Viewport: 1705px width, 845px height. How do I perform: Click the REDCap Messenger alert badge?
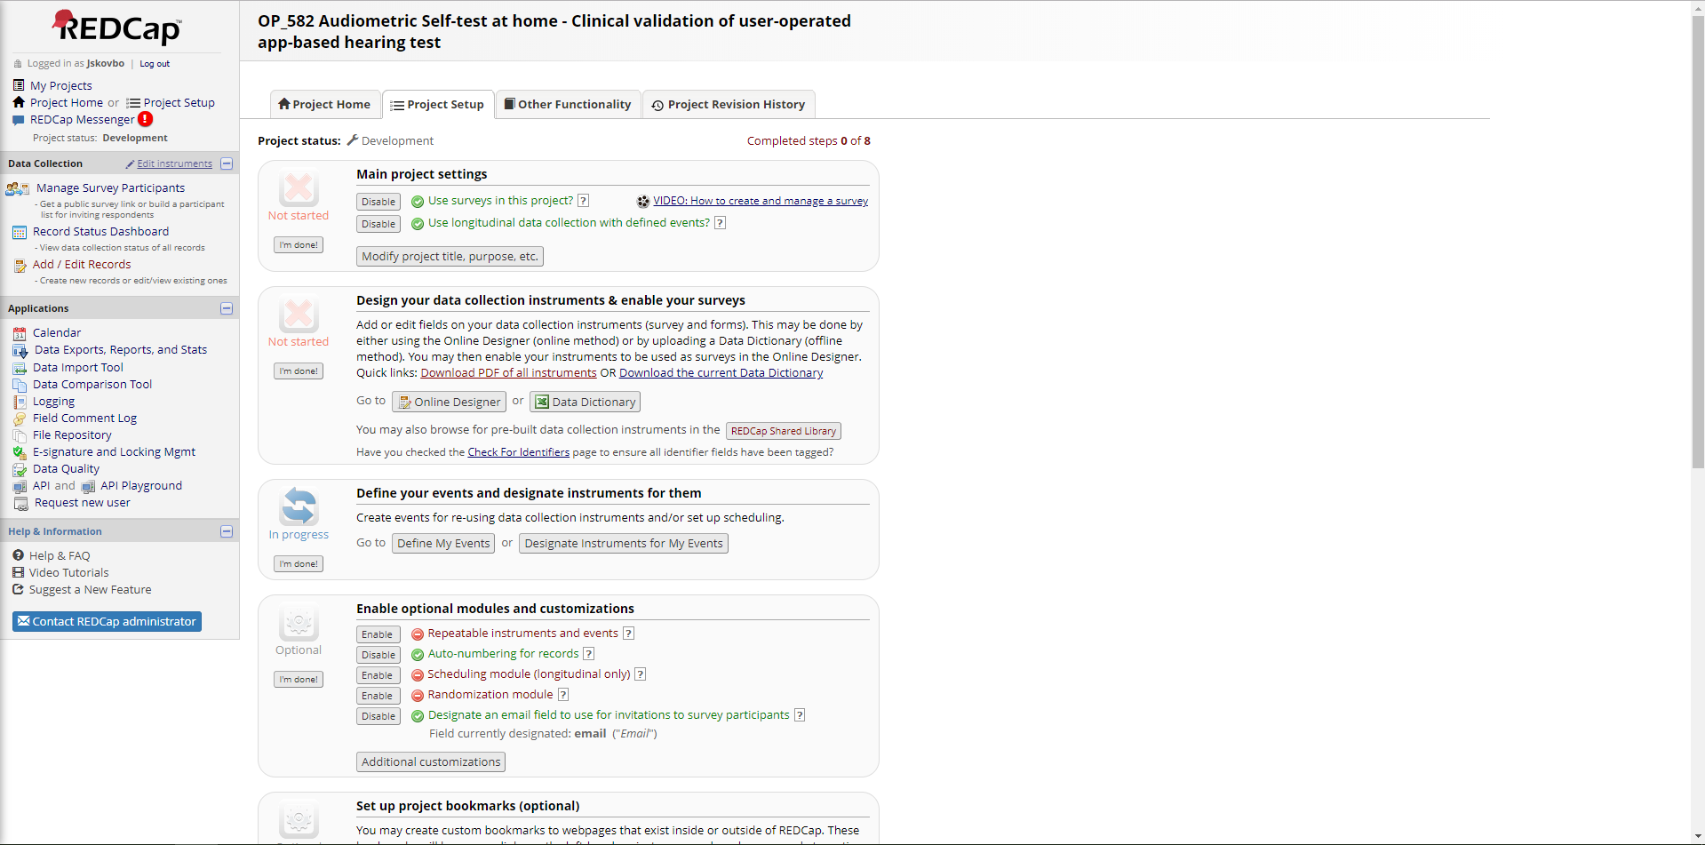coord(146,119)
